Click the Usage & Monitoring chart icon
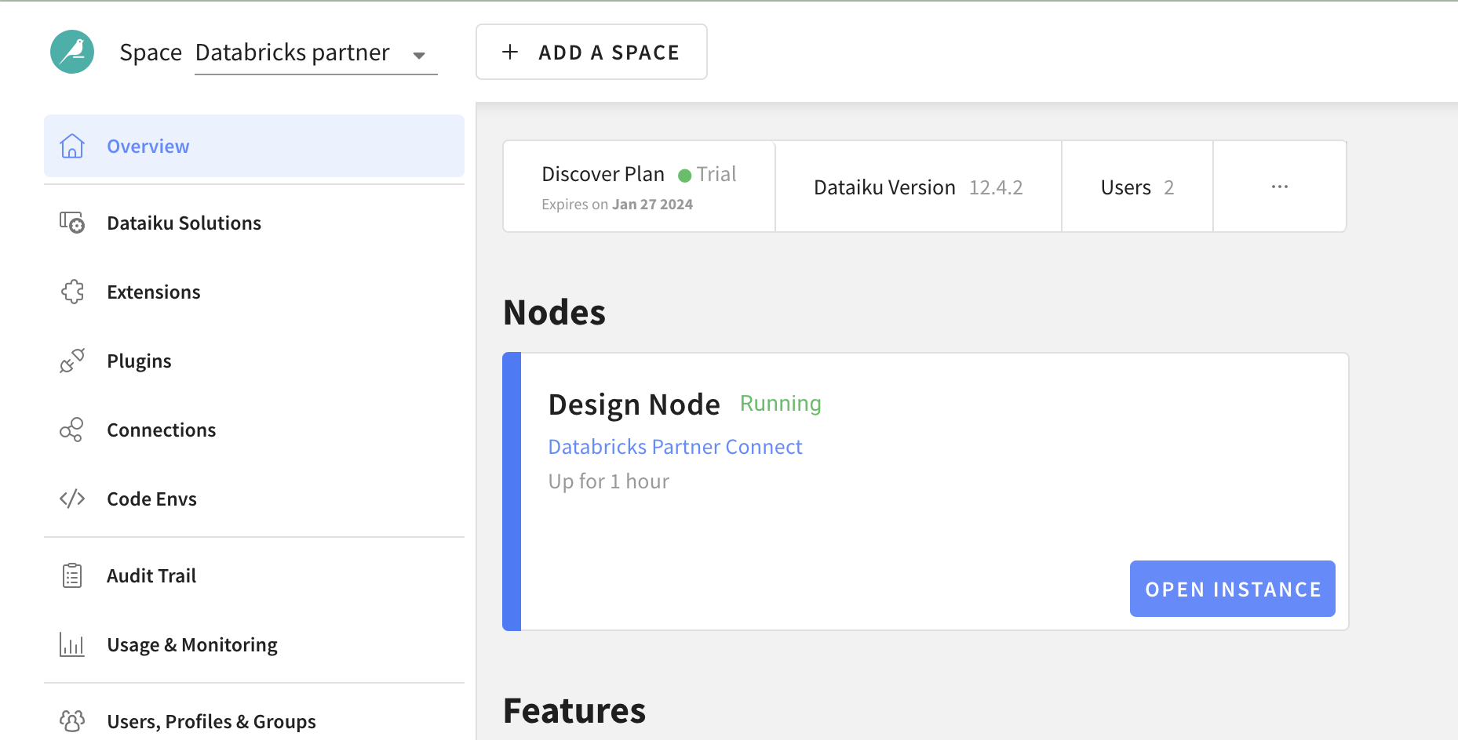 click(72, 644)
